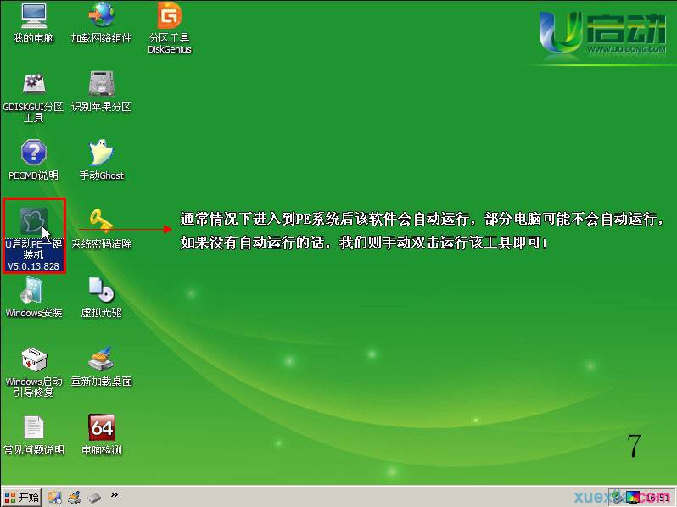Open Windows启动引导修复 icon
Screen dimensions: 677x507
(x=33, y=359)
